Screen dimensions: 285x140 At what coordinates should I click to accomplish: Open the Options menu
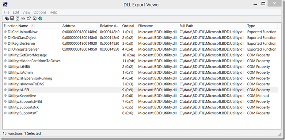(x=40, y=12)
